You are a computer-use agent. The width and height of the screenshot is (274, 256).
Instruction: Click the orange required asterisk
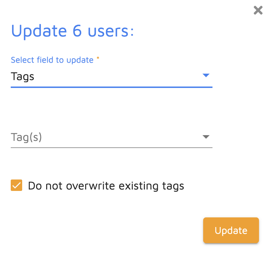click(98, 59)
